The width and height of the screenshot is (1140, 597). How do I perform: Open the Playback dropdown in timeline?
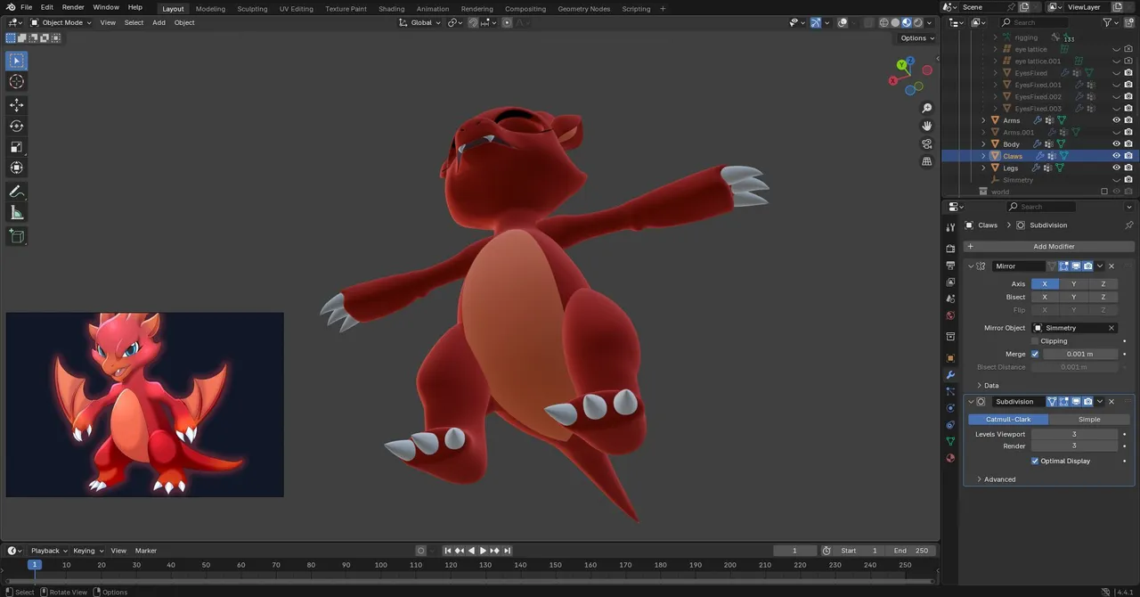(x=48, y=551)
